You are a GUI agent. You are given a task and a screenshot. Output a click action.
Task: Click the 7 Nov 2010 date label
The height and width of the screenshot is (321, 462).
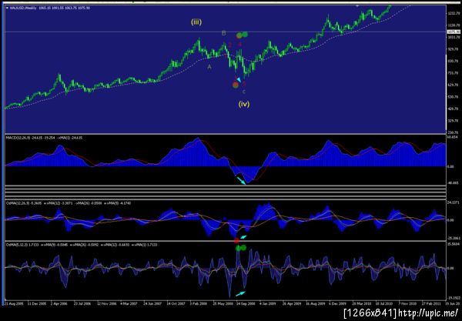pos(407,303)
